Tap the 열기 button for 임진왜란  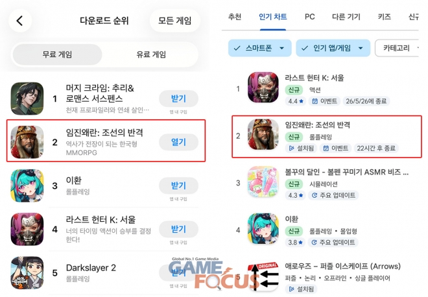coord(178,142)
